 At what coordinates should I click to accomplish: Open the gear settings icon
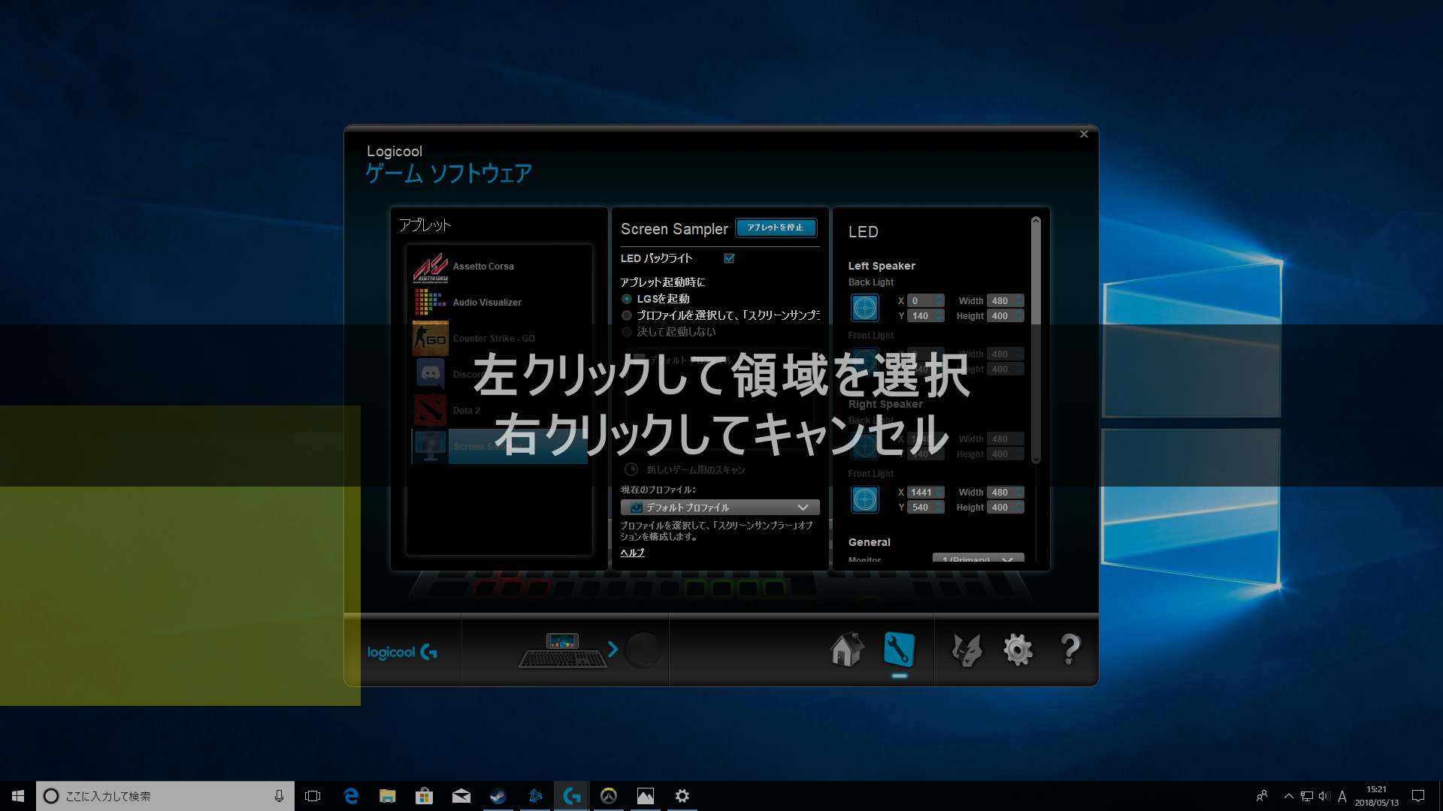[1018, 650]
